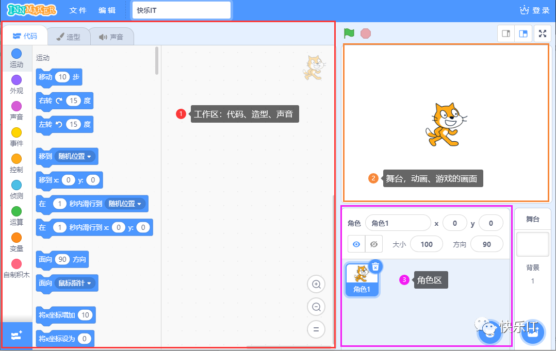Image resolution: width=556 pixels, height=351 pixels.
Task: Select the 控制 control category
Action: coord(17,163)
